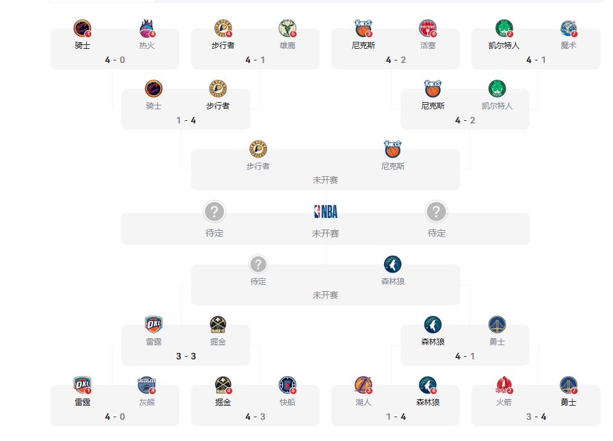The width and height of the screenshot is (613, 441).
Task: Click Nuggets logo in 雷霆 vs 掘金 semifinal
Action: point(218,325)
